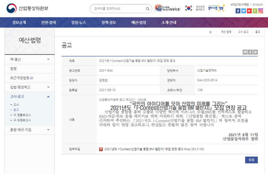Open the 예산·법령 menu

pos(139,22)
